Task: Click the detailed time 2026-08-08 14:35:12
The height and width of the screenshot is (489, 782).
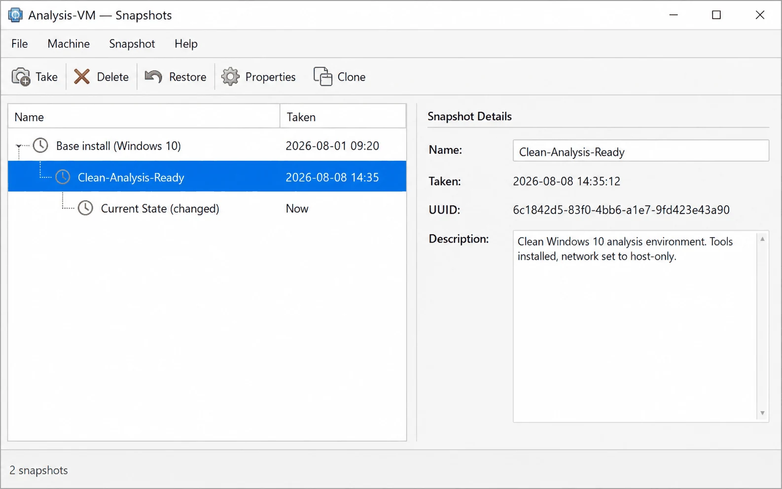Action: [567, 181]
